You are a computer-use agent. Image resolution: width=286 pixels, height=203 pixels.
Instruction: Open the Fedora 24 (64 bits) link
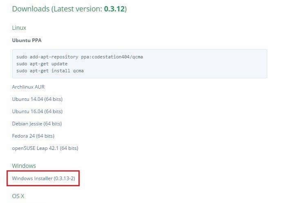(33, 136)
